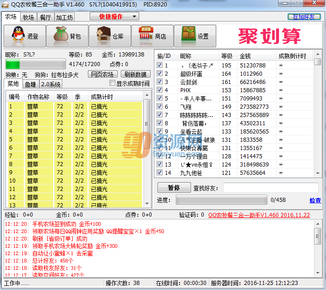Click the 网页农场 button
Screen dimensions: 326x290
pos(103,74)
